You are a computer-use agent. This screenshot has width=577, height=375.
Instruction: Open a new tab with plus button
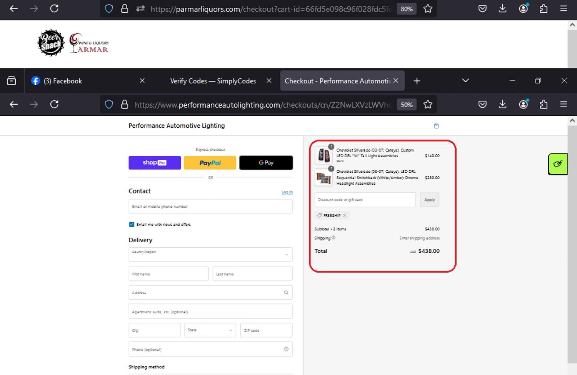pos(417,81)
